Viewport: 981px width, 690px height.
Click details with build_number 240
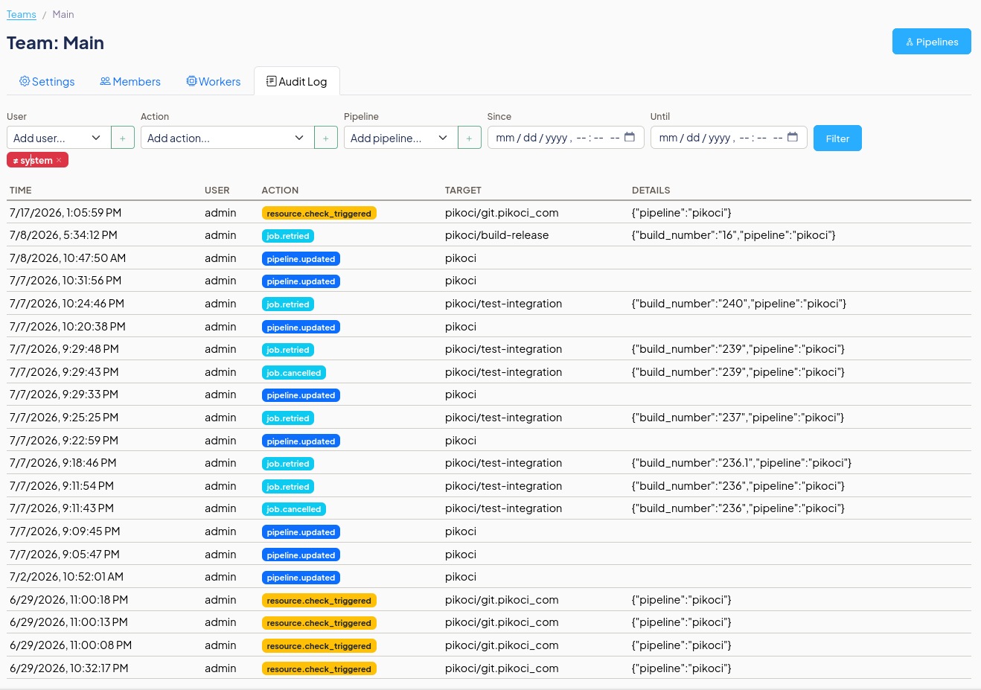739,304
